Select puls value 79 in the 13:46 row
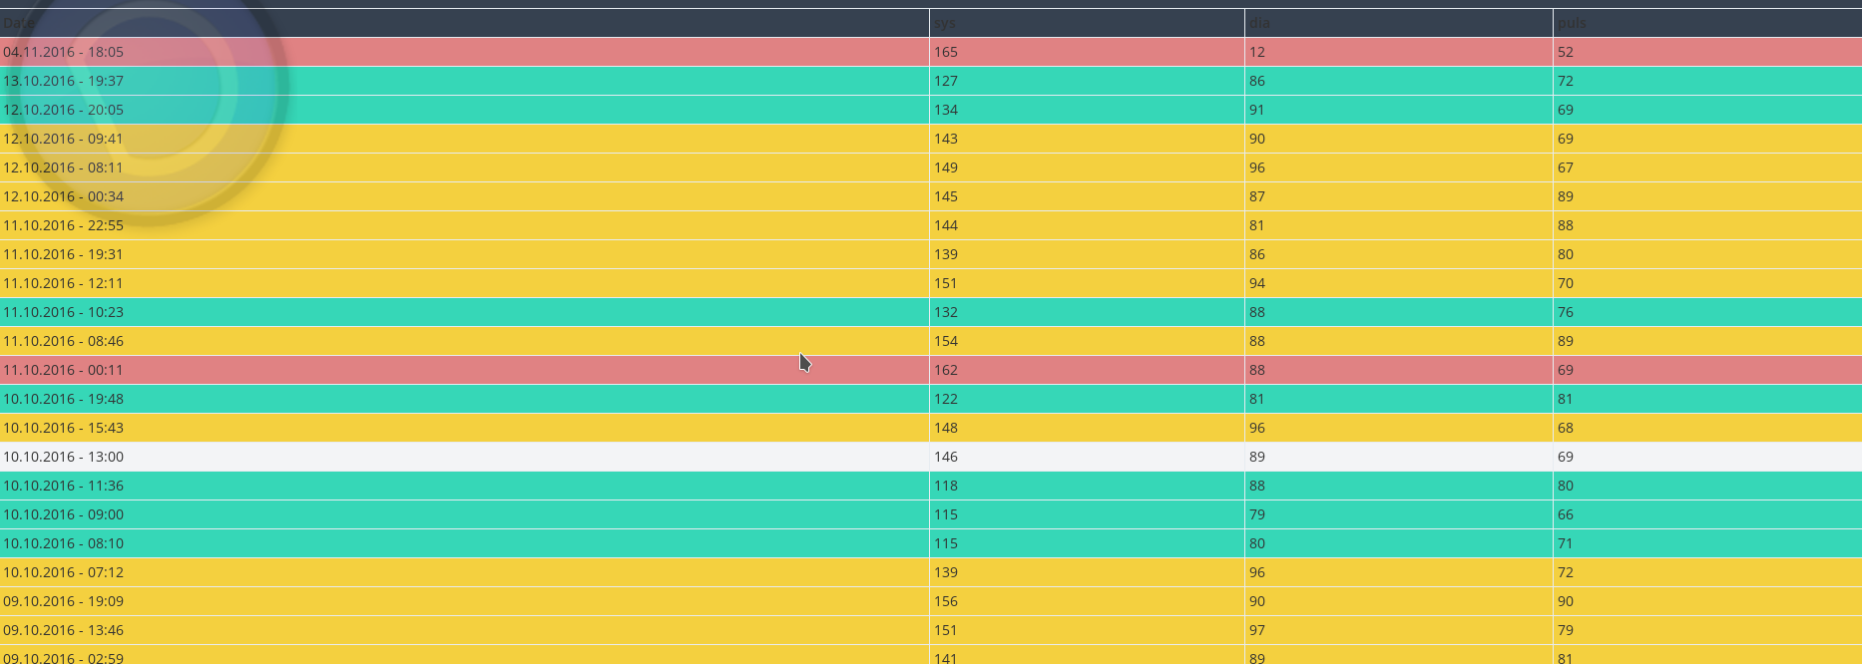 pyautogui.click(x=1707, y=630)
